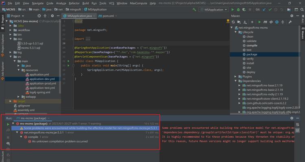Click mingsoft breadcrumb in navigation bar

73,9
